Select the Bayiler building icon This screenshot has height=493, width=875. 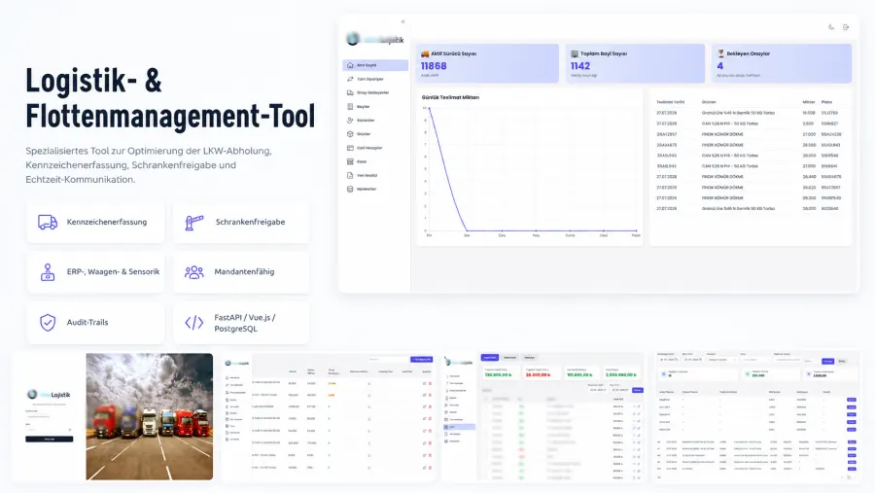coord(350,107)
